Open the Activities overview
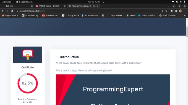This screenshot has height=105, width=188. pos(7,2)
